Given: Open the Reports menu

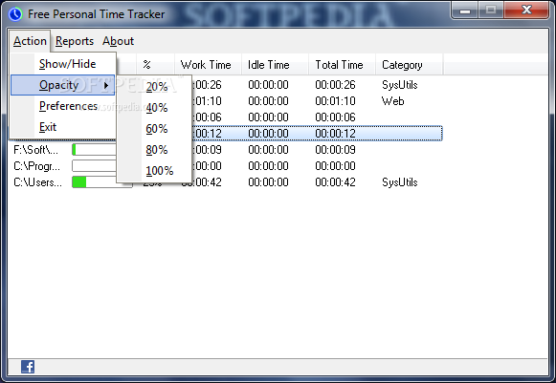Looking at the screenshot, I should point(75,41).
